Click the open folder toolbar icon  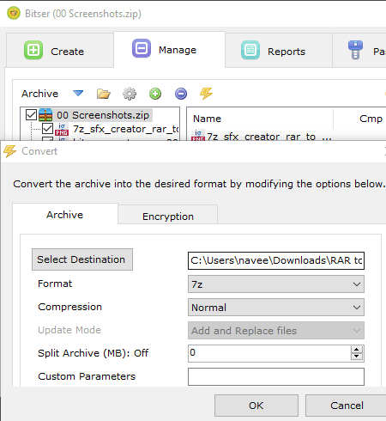(104, 94)
